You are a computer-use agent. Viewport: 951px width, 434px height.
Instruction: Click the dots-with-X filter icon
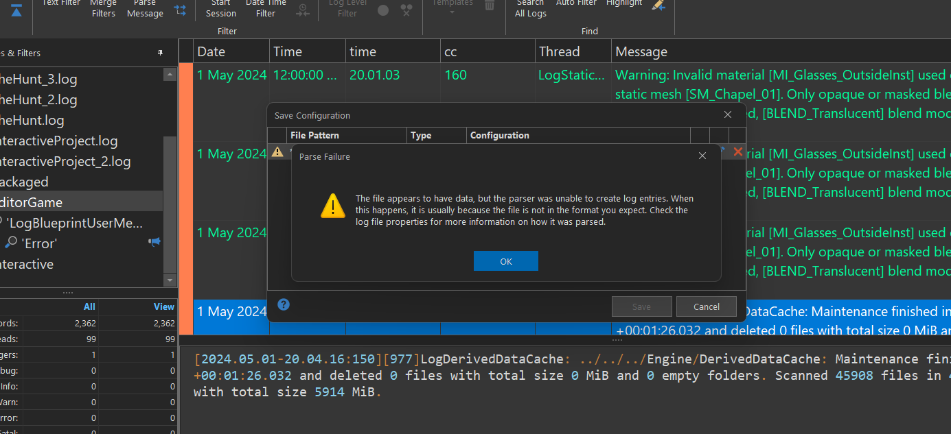[x=406, y=10]
